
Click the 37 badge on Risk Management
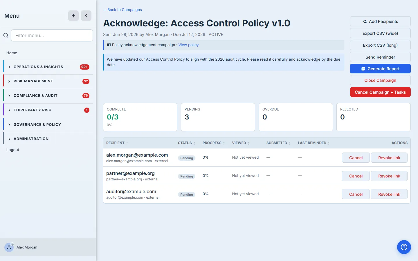click(x=86, y=81)
